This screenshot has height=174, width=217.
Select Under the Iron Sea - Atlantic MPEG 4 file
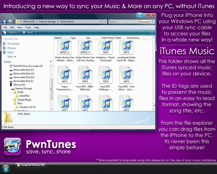tap(65, 48)
